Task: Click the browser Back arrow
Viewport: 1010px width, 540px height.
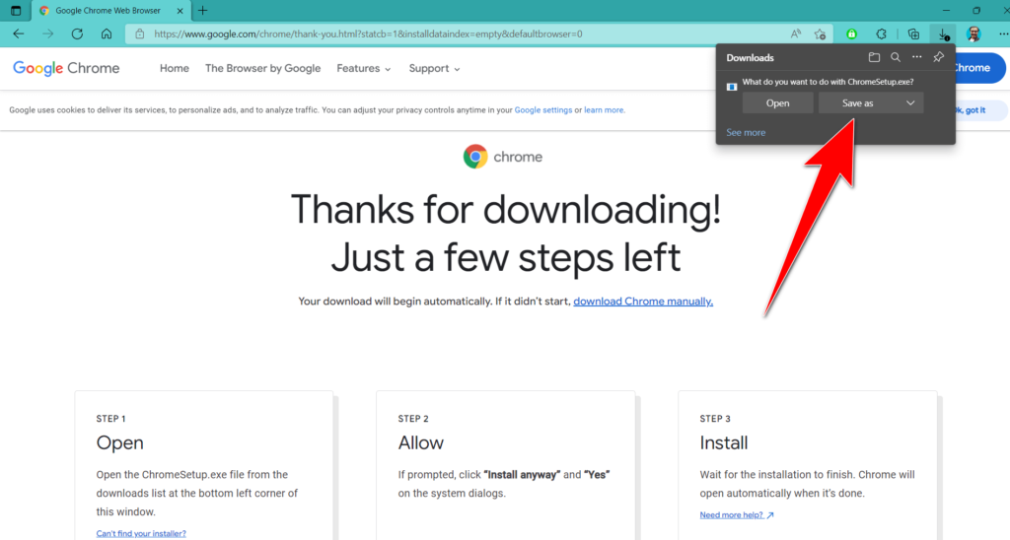Action: point(19,34)
